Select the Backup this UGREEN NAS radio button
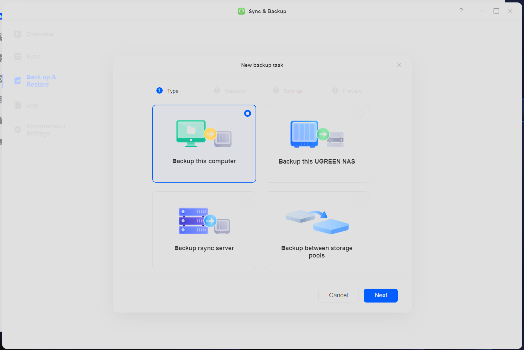Image resolution: width=524 pixels, height=350 pixels. (x=360, y=113)
